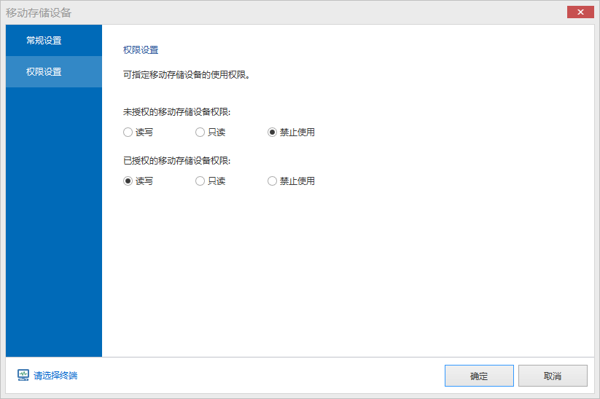Click the terminal monitor icon

tap(23, 375)
